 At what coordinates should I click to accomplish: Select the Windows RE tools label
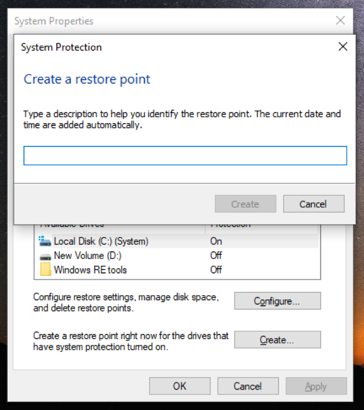(90, 270)
